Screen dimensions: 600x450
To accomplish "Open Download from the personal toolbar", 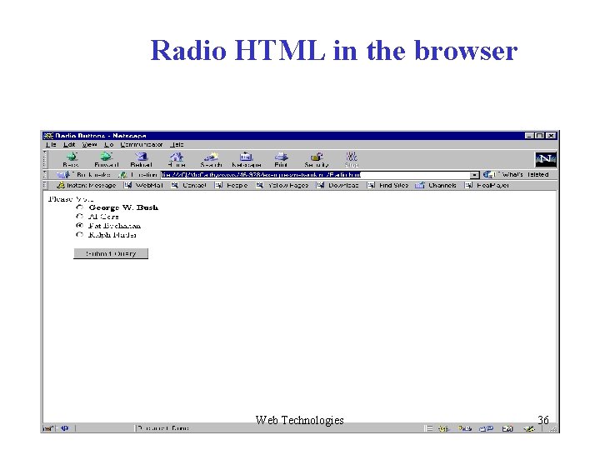I will click(x=337, y=185).
